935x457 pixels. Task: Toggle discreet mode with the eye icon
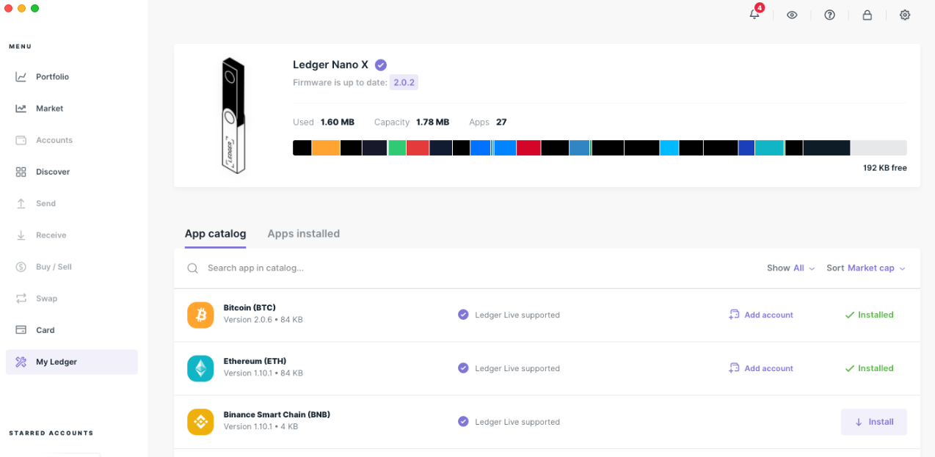(x=792, y=15)
